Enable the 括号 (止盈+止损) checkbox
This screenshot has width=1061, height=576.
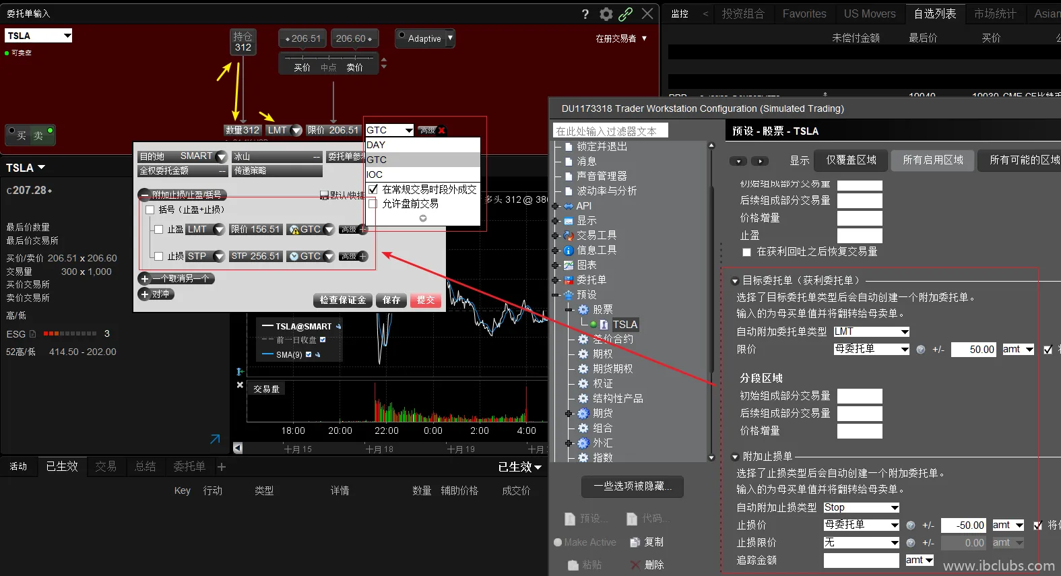[x=150, y=210]
